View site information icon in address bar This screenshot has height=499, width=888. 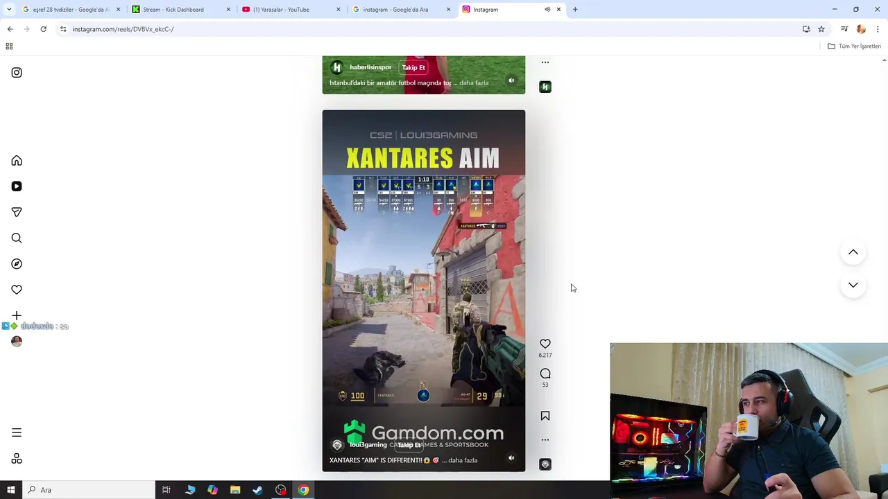63,29
